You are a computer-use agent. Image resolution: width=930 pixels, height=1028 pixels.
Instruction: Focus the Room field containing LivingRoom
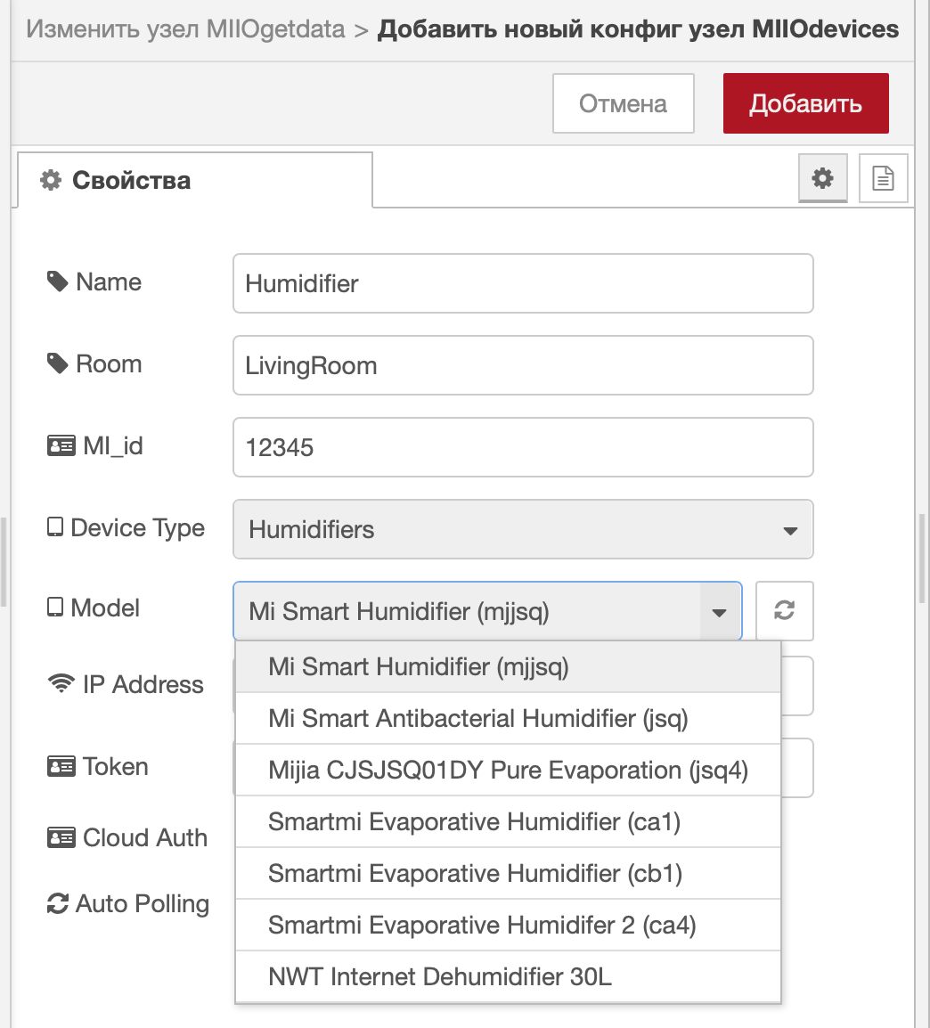pos(523,365)
